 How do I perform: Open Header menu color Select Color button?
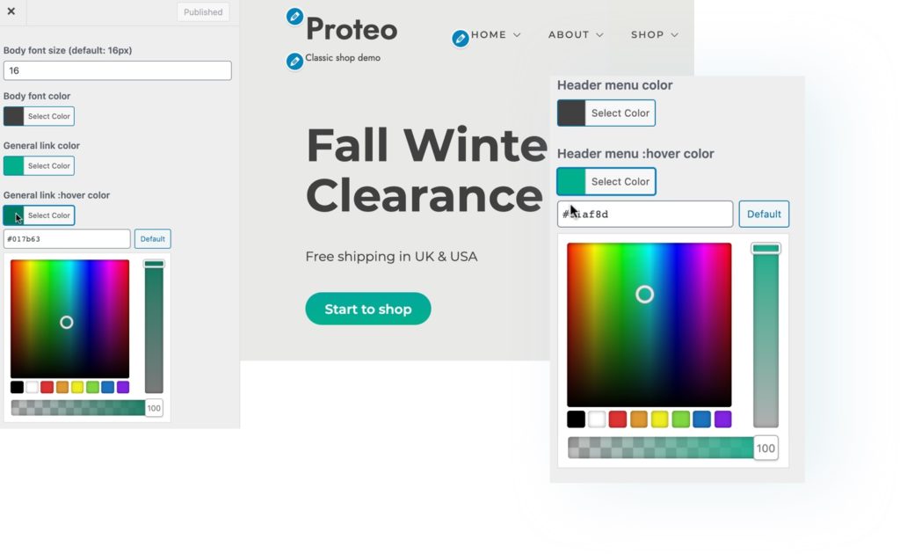click(x=606, y=113)
